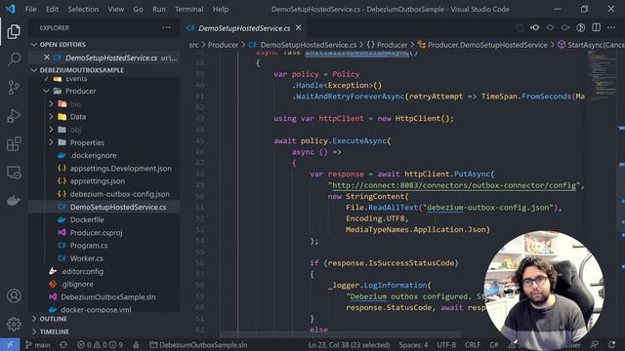
Task: Open Explorer views and more actions ellipsis
Action: 166,27
